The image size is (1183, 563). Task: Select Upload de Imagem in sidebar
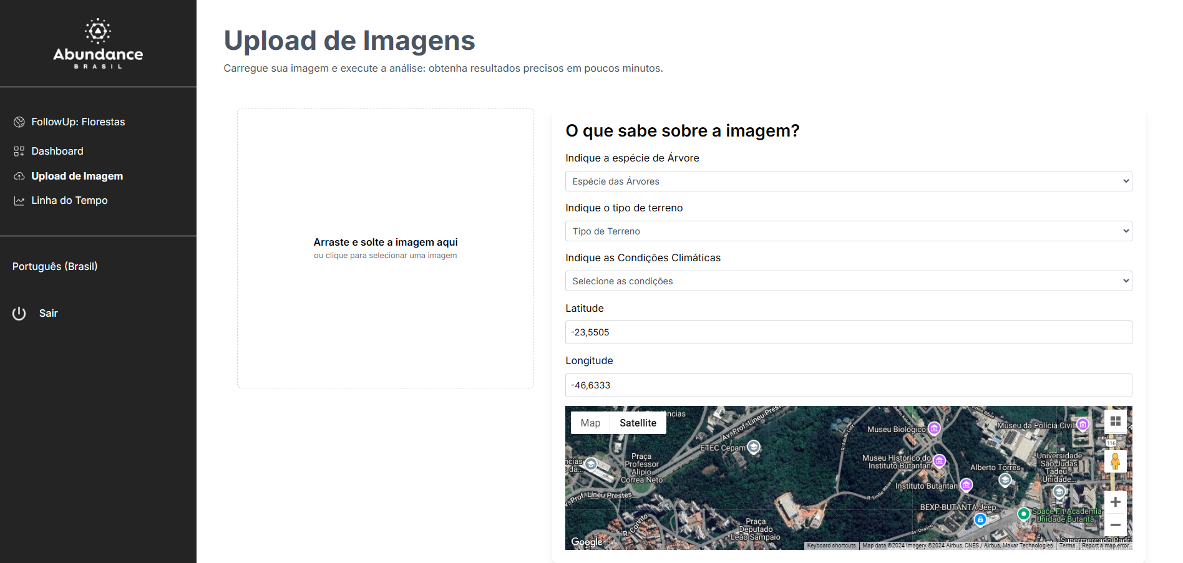[x=77, y=176]
